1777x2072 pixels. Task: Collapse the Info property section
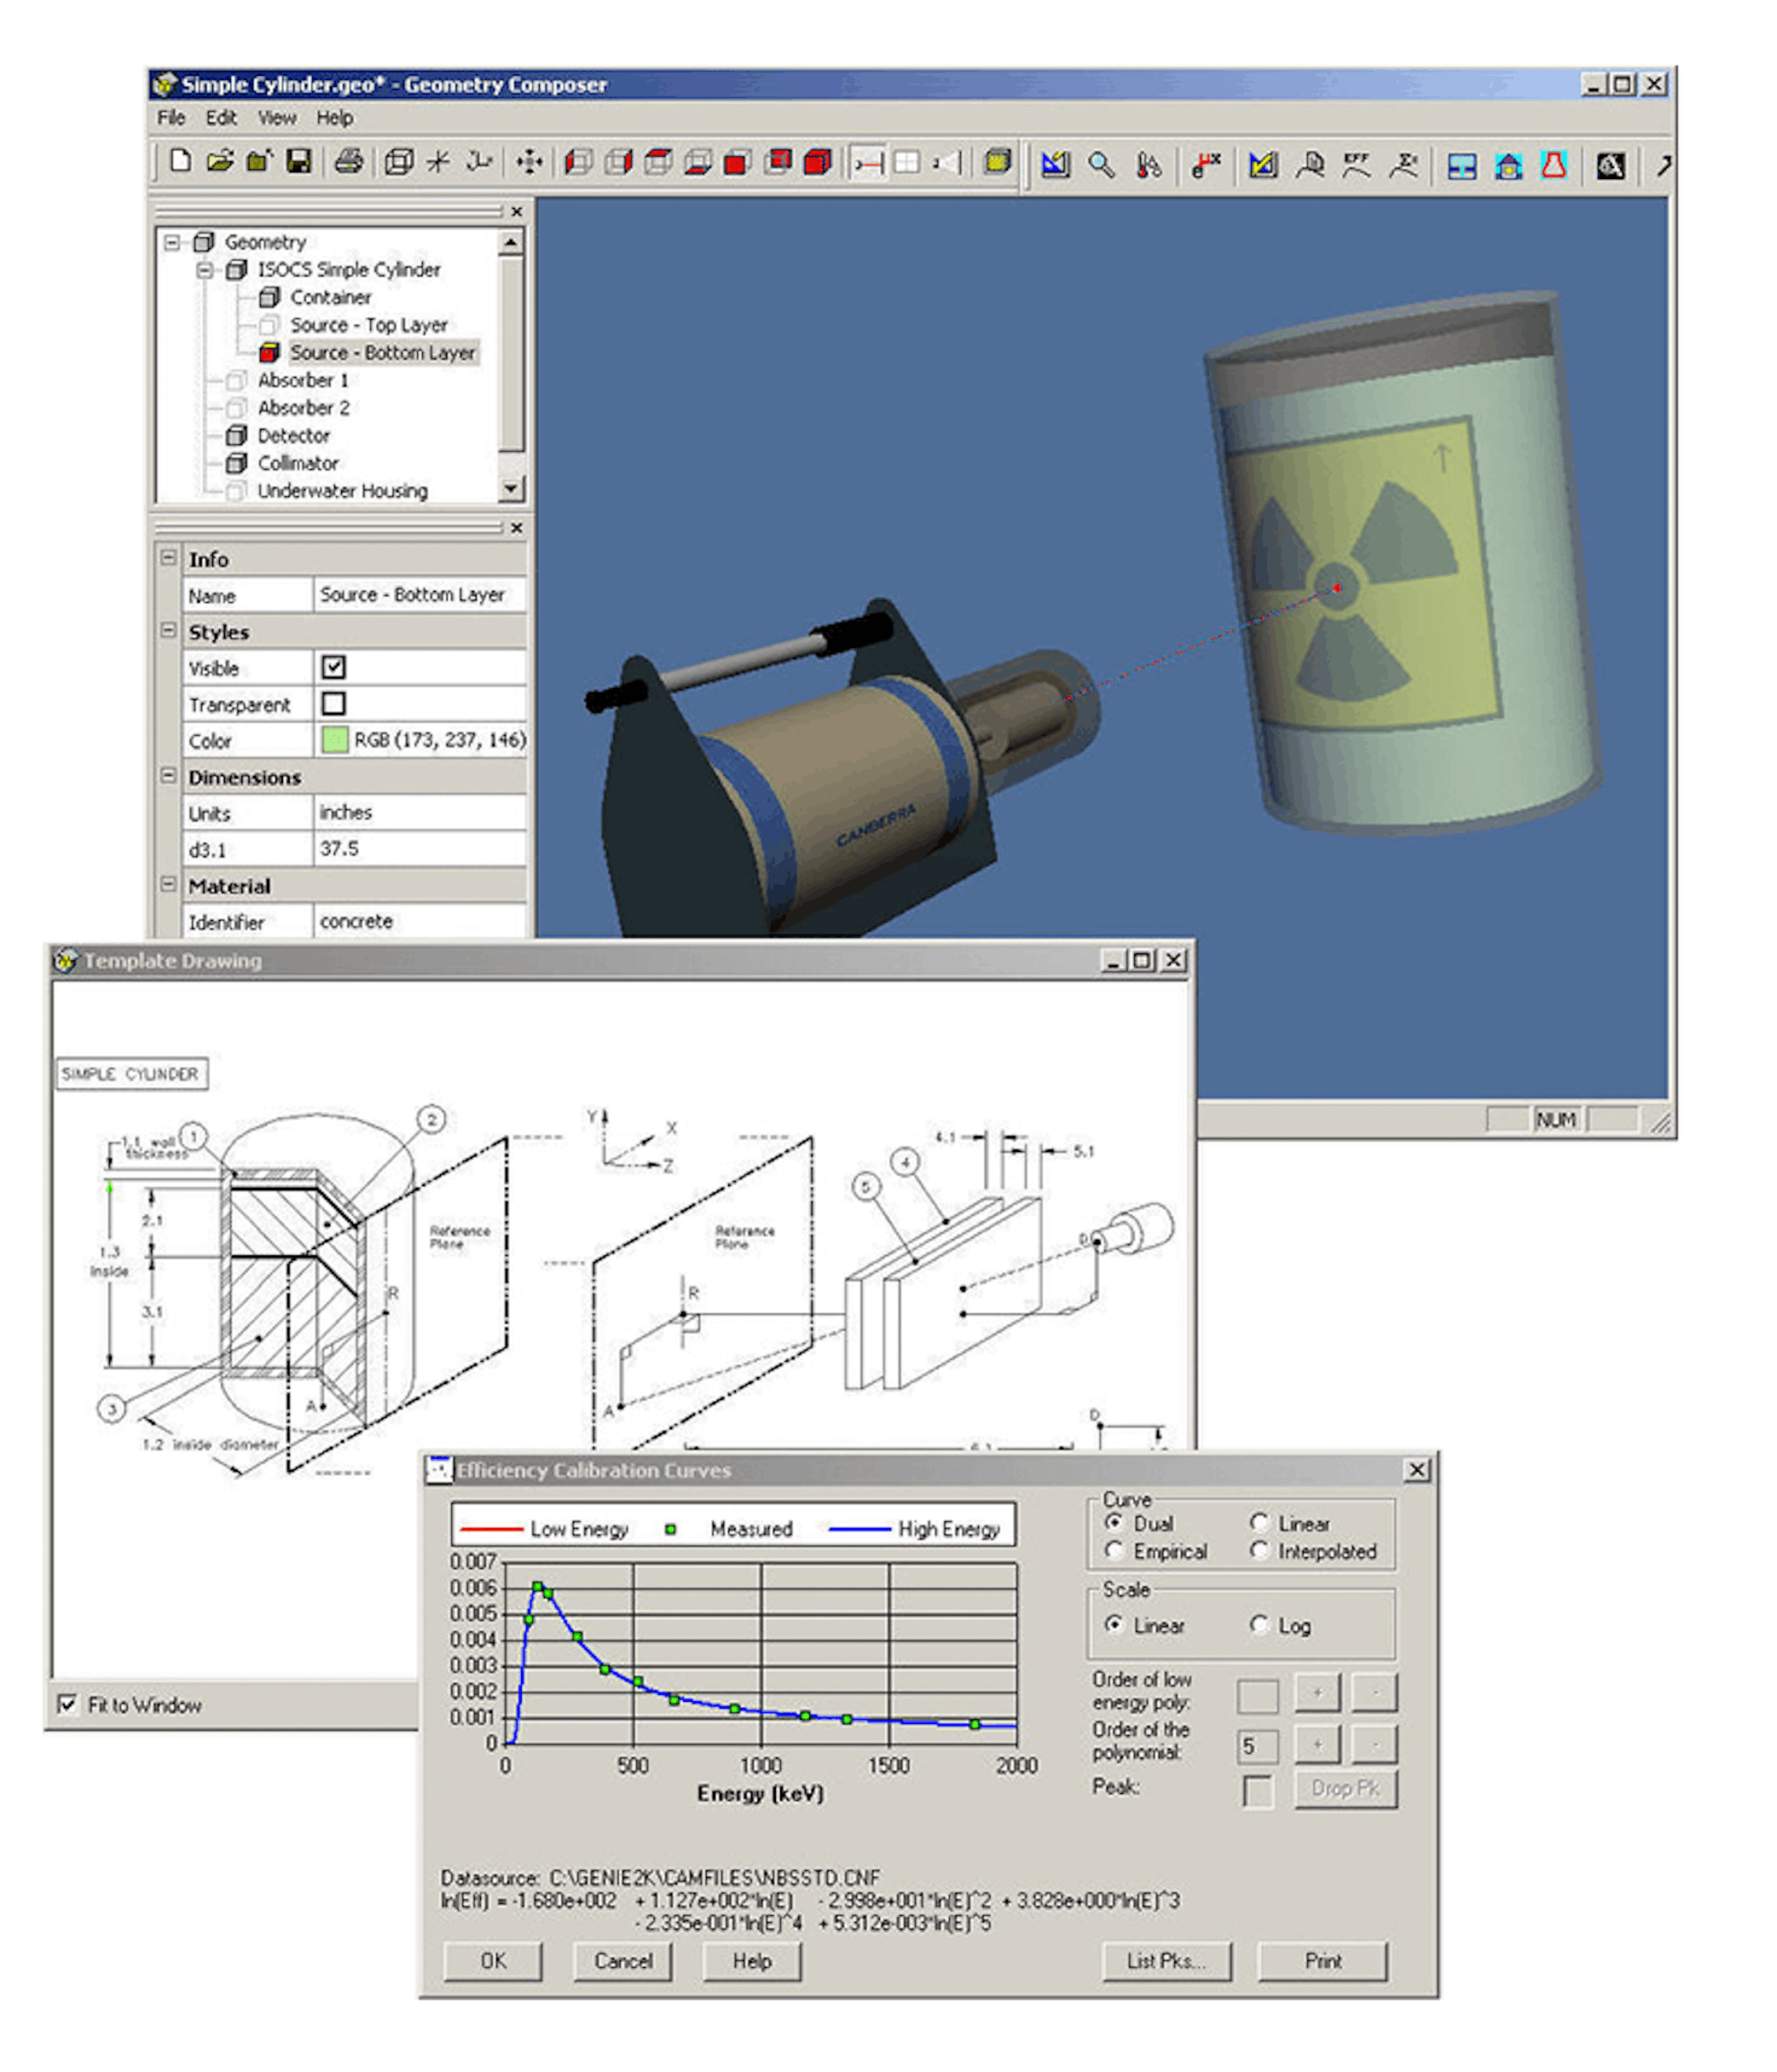point(168,557)
